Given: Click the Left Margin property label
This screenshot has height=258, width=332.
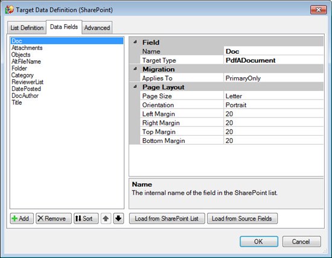Looking at the screenshot, I should [159, 114].
